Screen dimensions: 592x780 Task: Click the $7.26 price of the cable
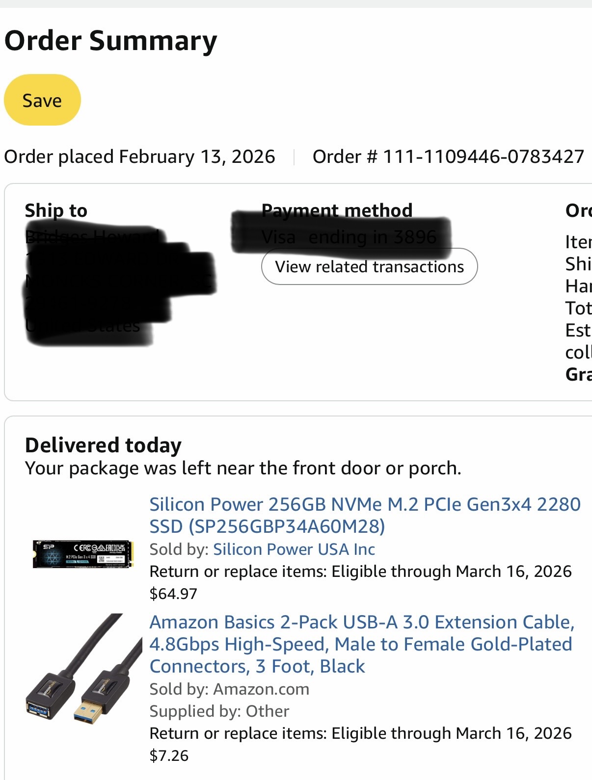(169, 755)
